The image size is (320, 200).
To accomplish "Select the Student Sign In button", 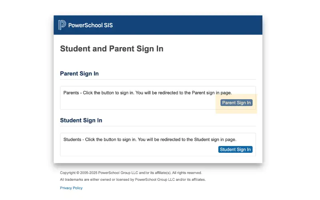I will click(235, 149).
